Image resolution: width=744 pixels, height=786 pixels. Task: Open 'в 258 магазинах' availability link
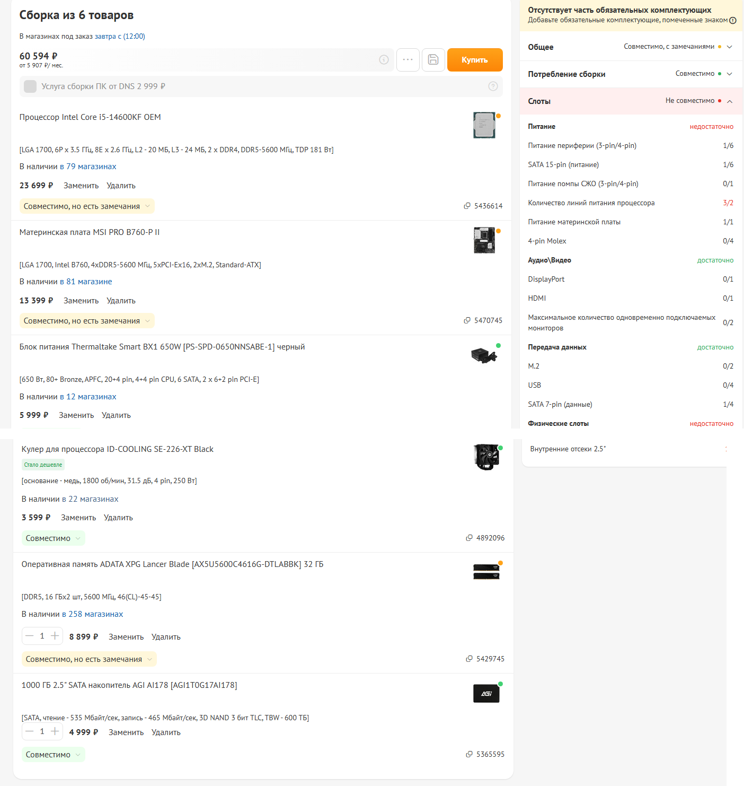pos(92,614)
